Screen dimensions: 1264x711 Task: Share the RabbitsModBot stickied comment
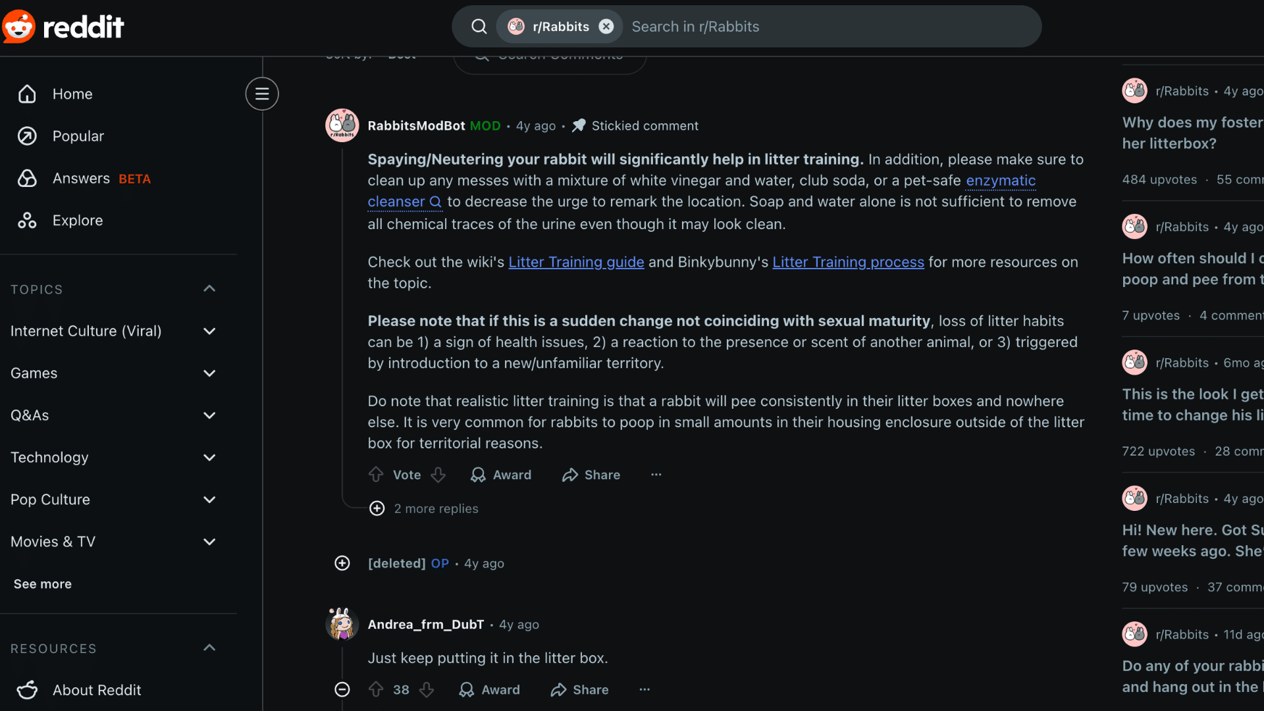[x=591, y=475]
